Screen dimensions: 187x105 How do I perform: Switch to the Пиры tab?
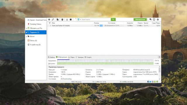[x=71, y=57]
